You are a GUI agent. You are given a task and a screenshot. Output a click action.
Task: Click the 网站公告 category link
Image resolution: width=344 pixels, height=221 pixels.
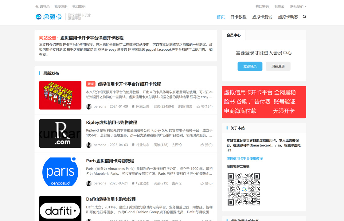pos(143,107)
